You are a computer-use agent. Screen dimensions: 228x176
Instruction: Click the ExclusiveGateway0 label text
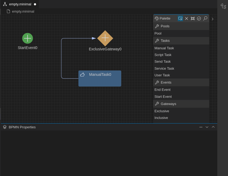[x=105, y=49]
